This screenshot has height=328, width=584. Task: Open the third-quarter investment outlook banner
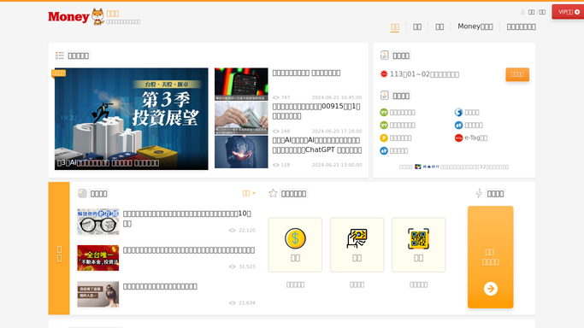(132, 119)
